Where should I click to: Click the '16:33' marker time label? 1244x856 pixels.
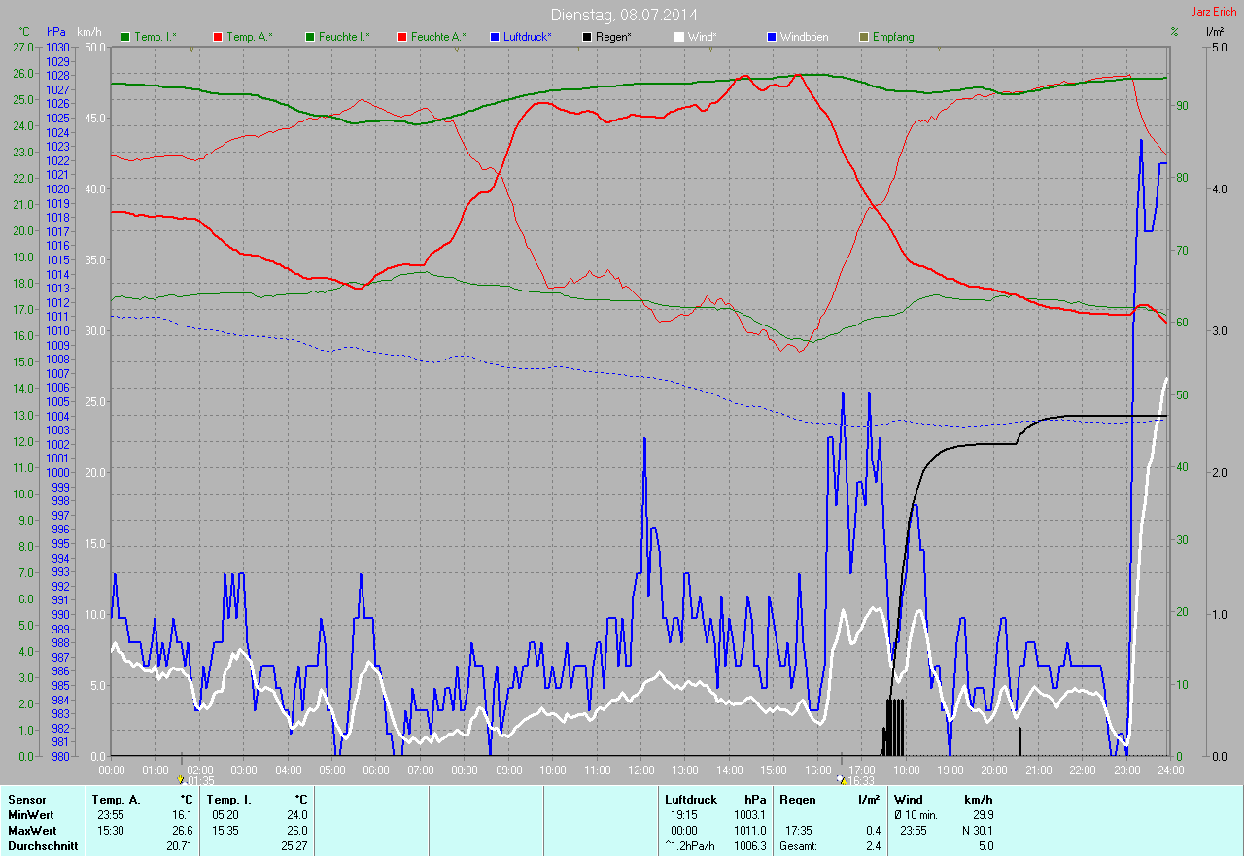click(861, 780)
